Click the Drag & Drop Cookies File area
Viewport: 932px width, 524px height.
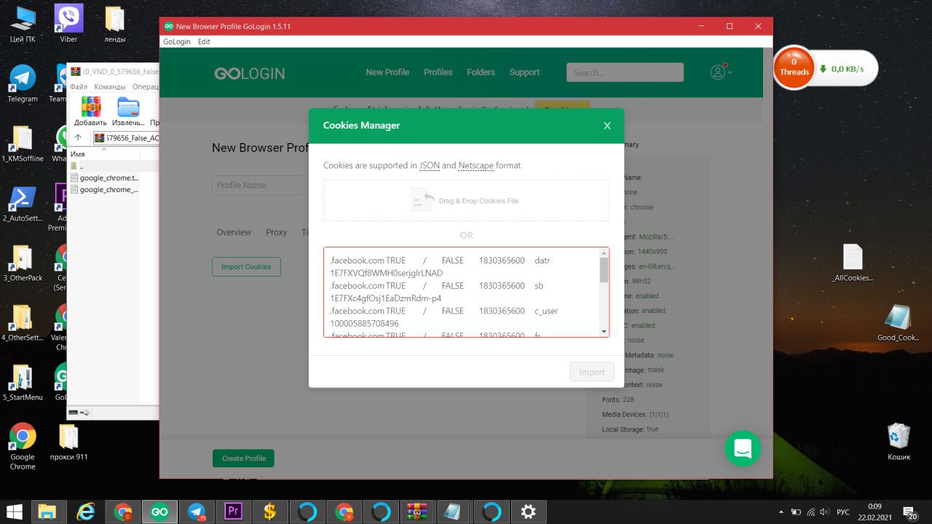(466, 200)
